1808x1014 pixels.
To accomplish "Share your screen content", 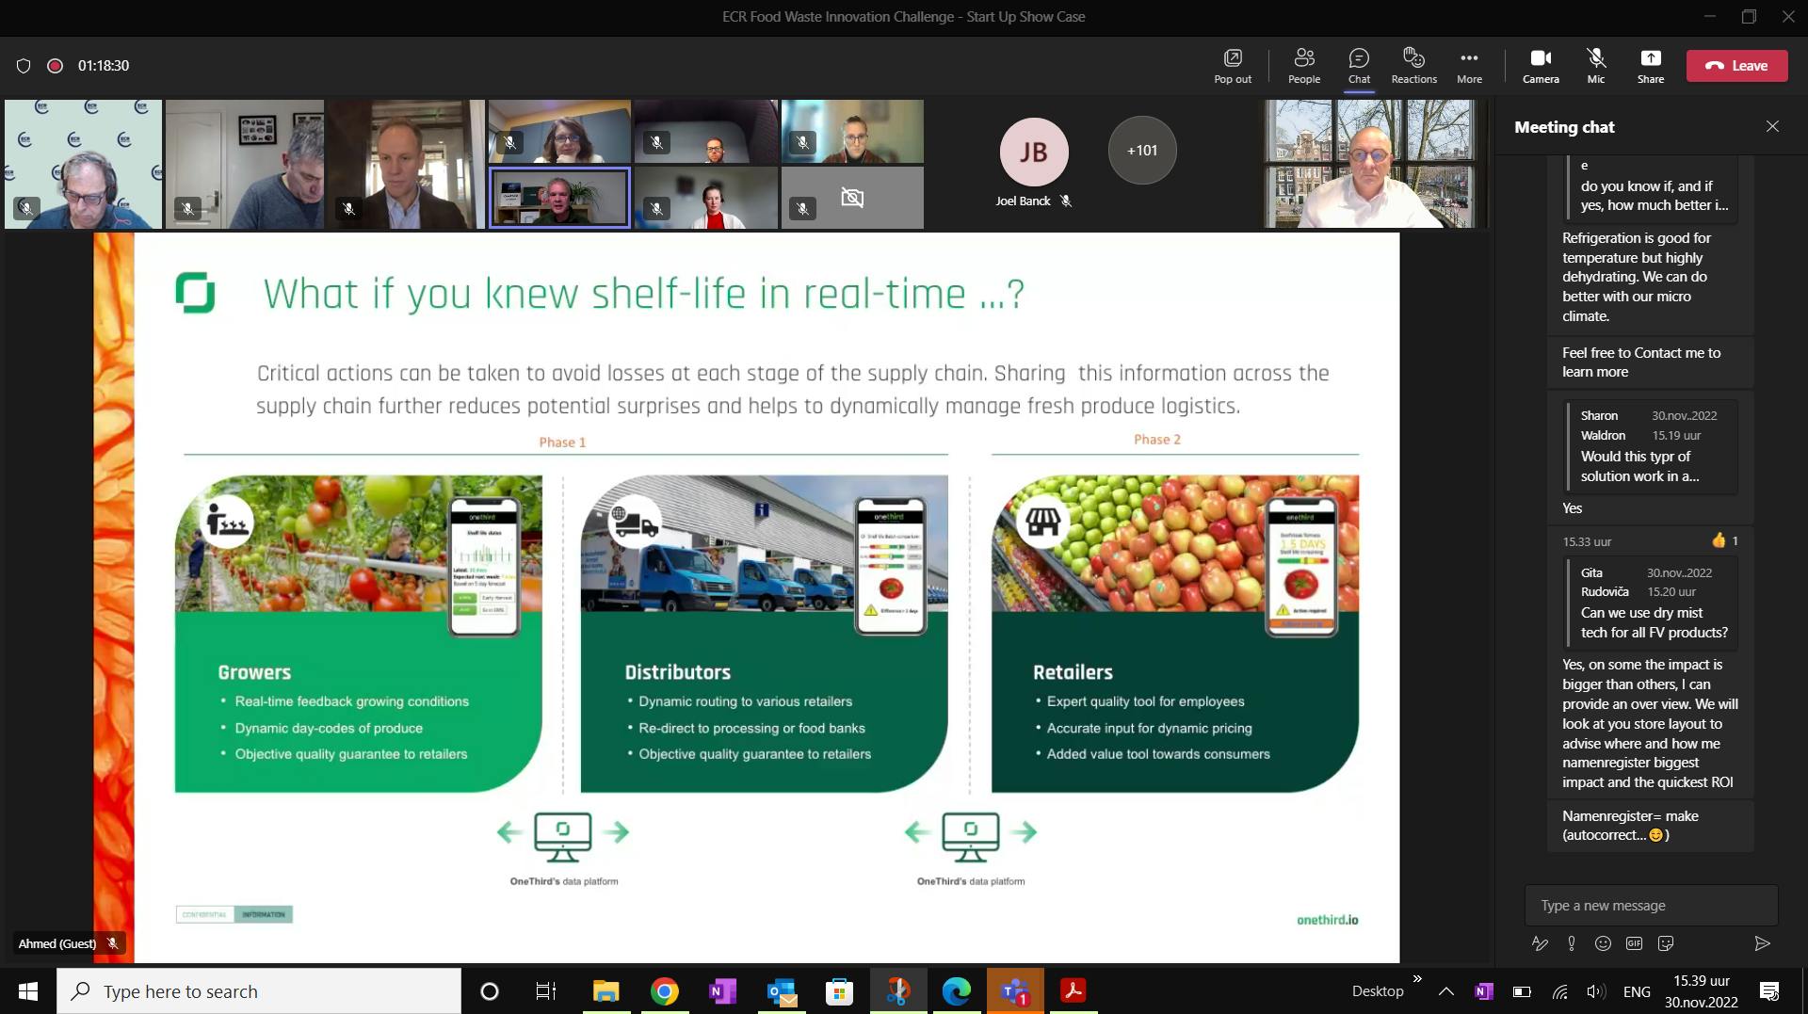I will (1650, 66).
